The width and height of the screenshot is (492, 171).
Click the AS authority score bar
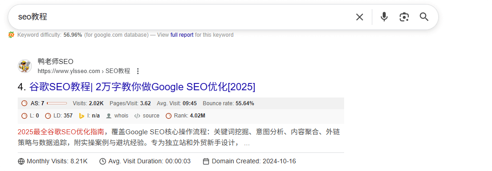point(57,103)
